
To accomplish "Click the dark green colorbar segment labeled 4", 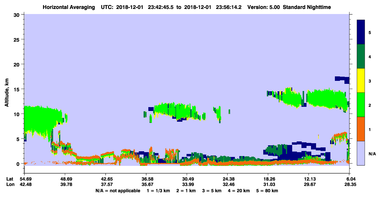I will tap(361, 56).
